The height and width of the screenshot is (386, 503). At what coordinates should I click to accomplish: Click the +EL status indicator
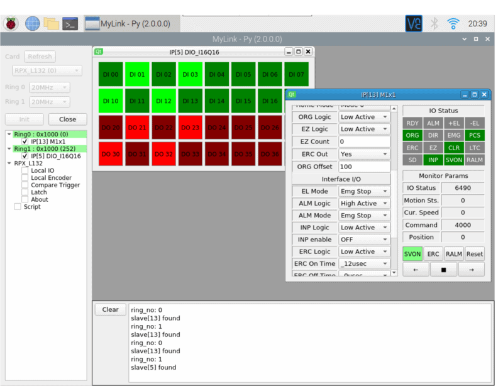(454, 123)
